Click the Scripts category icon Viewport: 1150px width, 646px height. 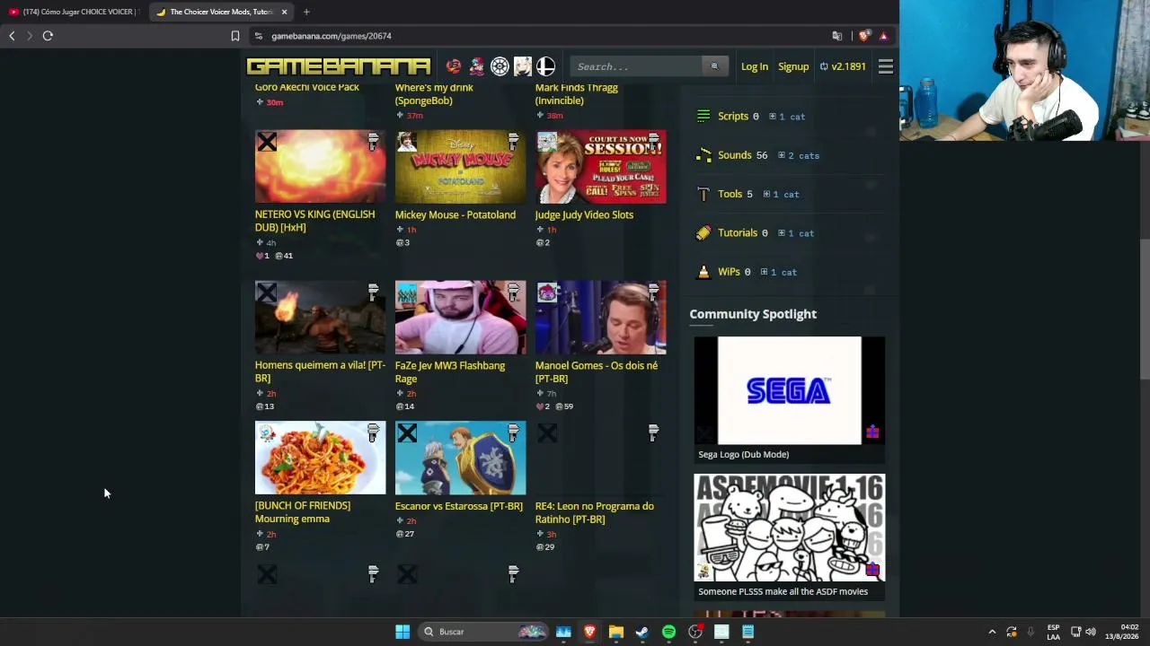703,116
